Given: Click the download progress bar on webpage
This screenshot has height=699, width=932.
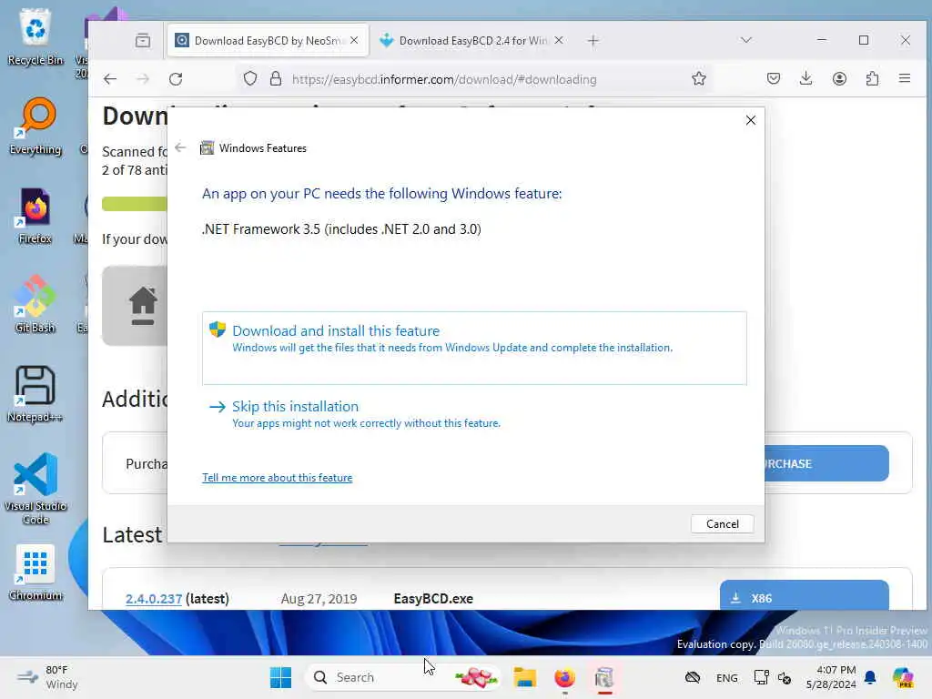Looking at the screenshot, I should (x=135, y=205).
